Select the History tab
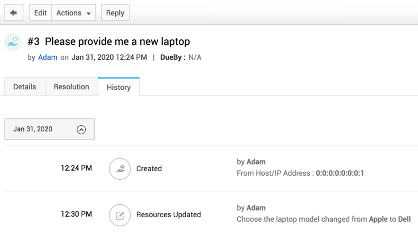Viewport: 418px width, 248px height. [119, 87]
